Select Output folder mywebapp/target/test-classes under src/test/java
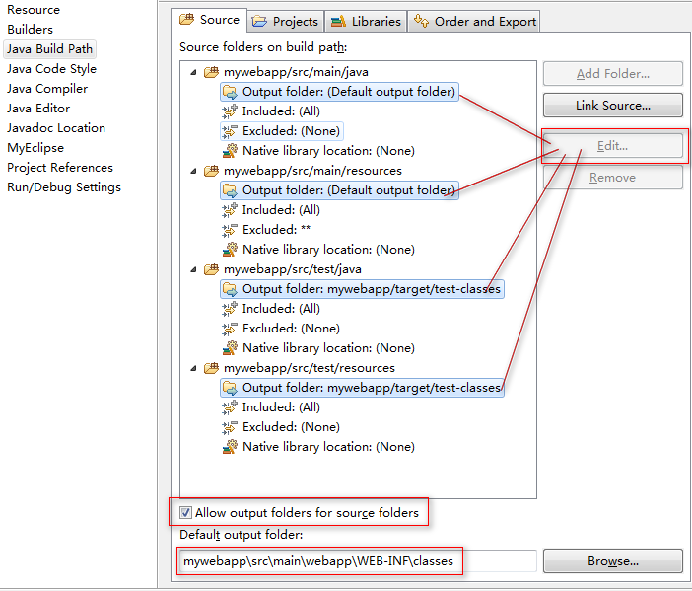Screen dimensions: 692x591 (x=371, y=289)
